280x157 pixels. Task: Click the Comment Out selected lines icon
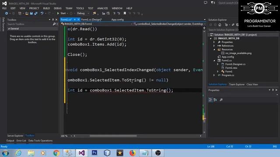coord(114,14)
